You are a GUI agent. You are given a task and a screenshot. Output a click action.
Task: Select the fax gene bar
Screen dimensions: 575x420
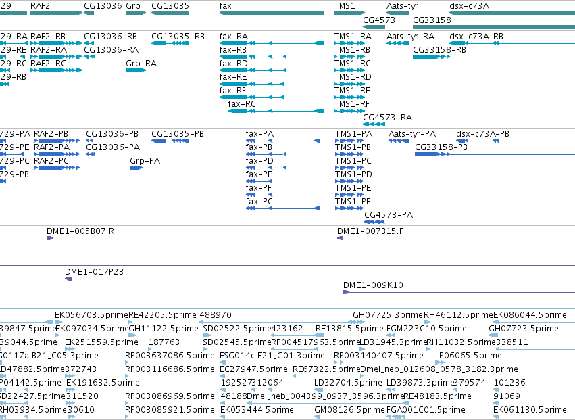pyautogui.click(x=272, y=13)
